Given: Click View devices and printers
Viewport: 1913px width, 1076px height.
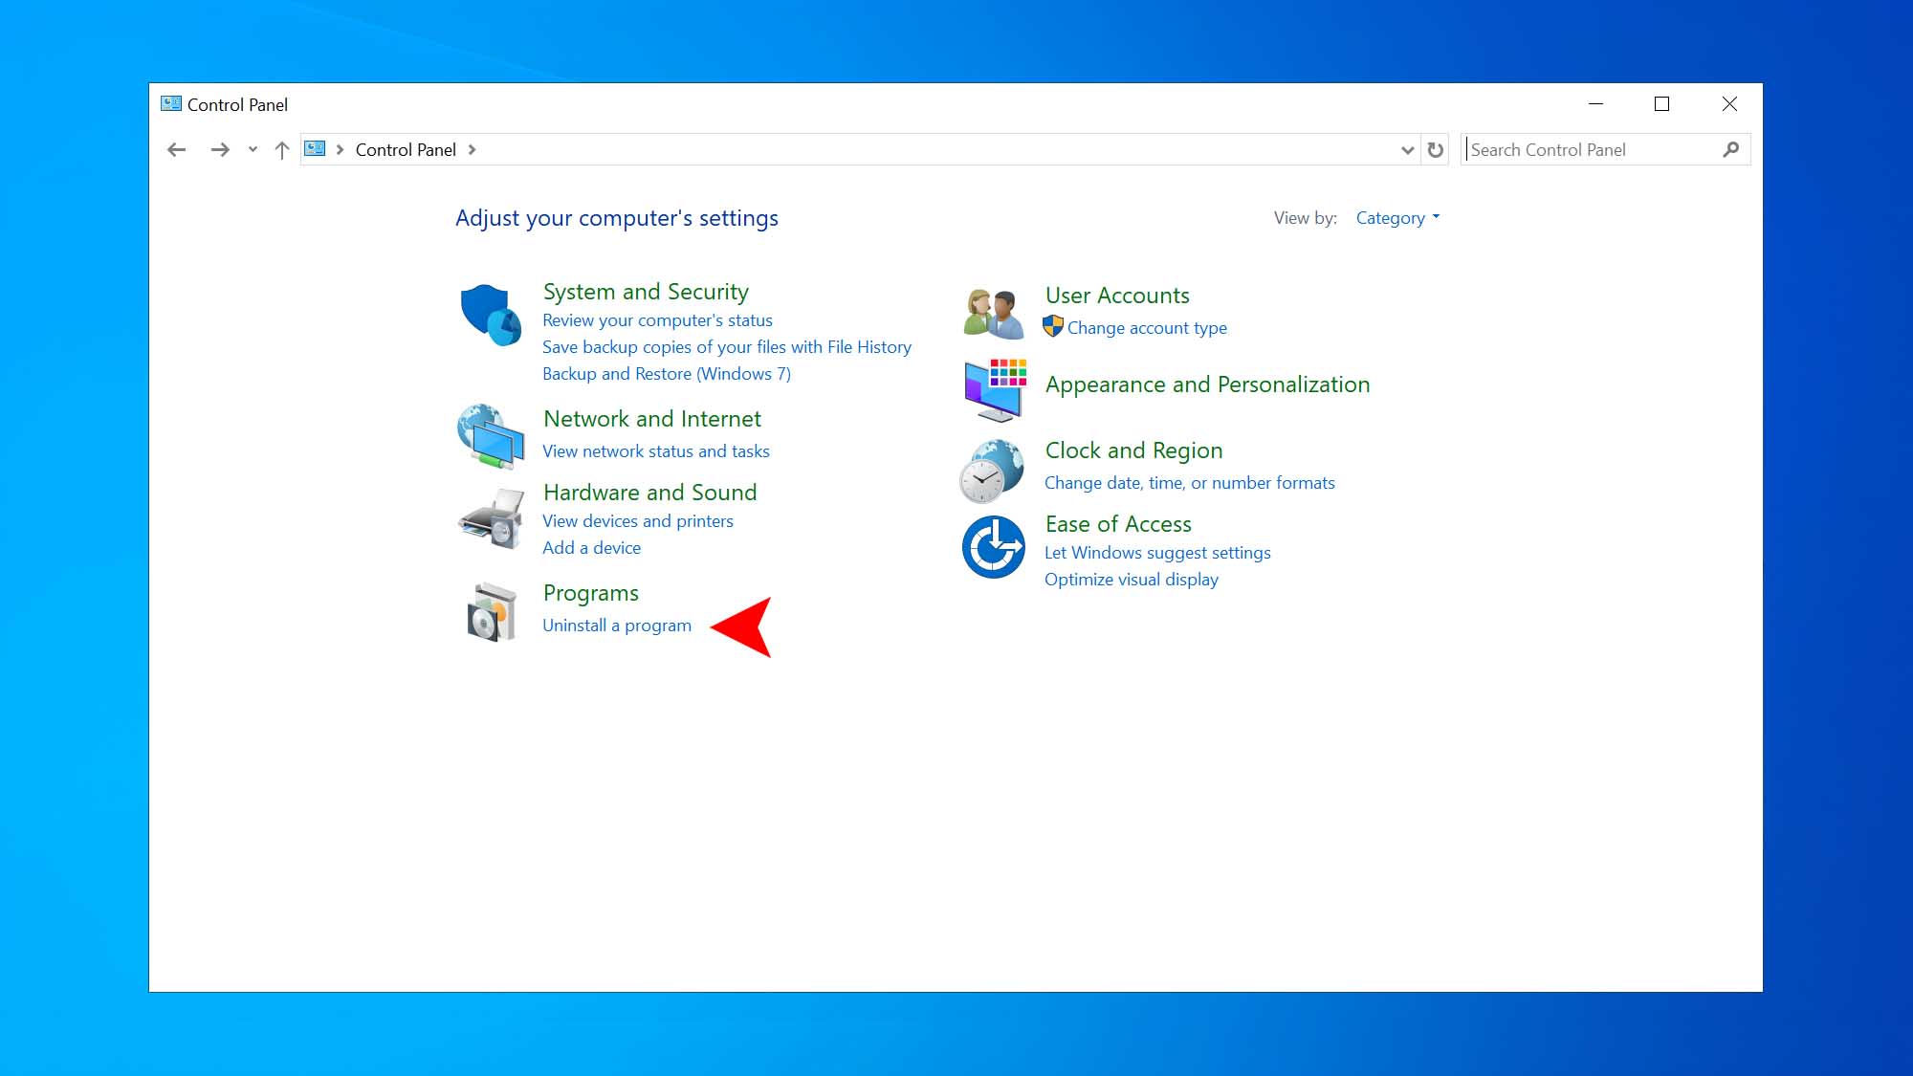Looking at the screenshot, I should [x=638, y=521].
